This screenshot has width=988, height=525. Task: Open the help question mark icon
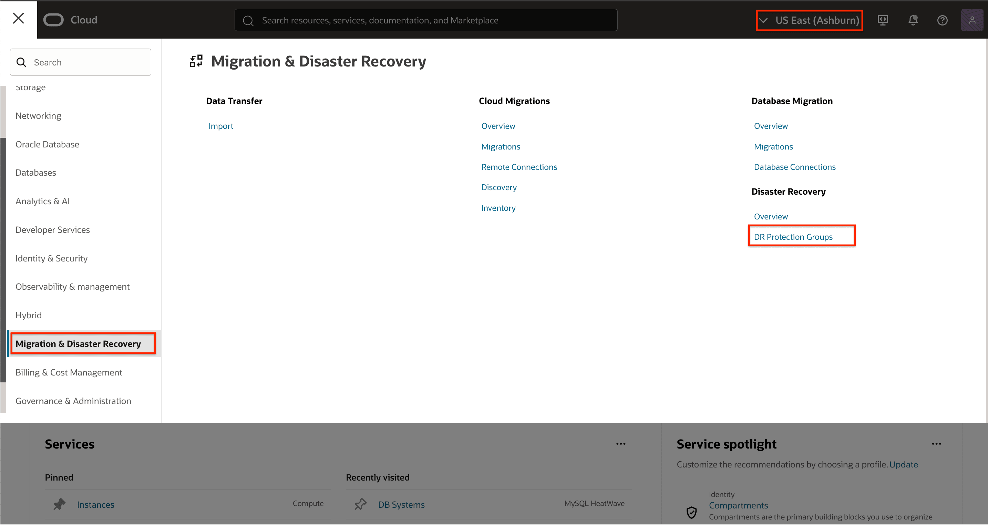tap(942, 20)
